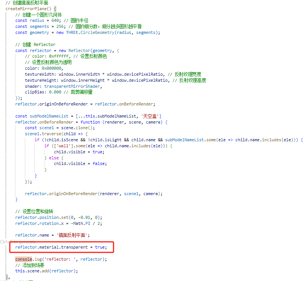This screenshot has width=307, height=281.
Task: Click the commented 'color: 0xffffff' line
Action: [x=66, y=57]
